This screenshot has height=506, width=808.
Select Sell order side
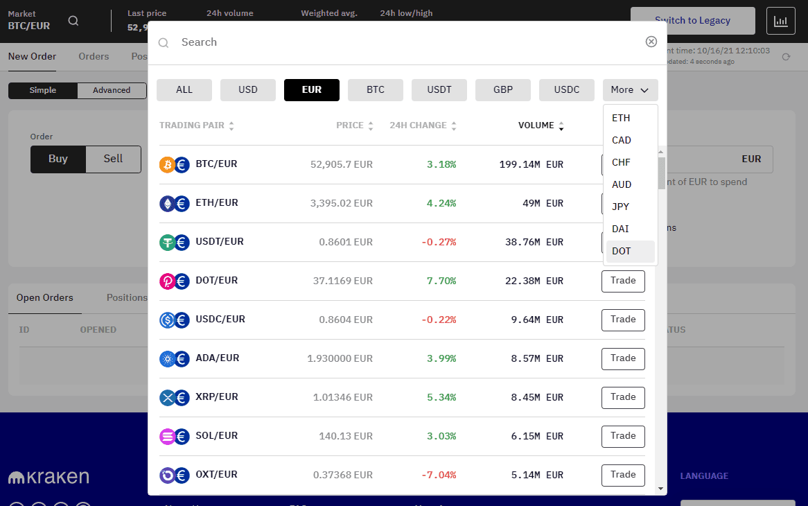coord(113,159)
